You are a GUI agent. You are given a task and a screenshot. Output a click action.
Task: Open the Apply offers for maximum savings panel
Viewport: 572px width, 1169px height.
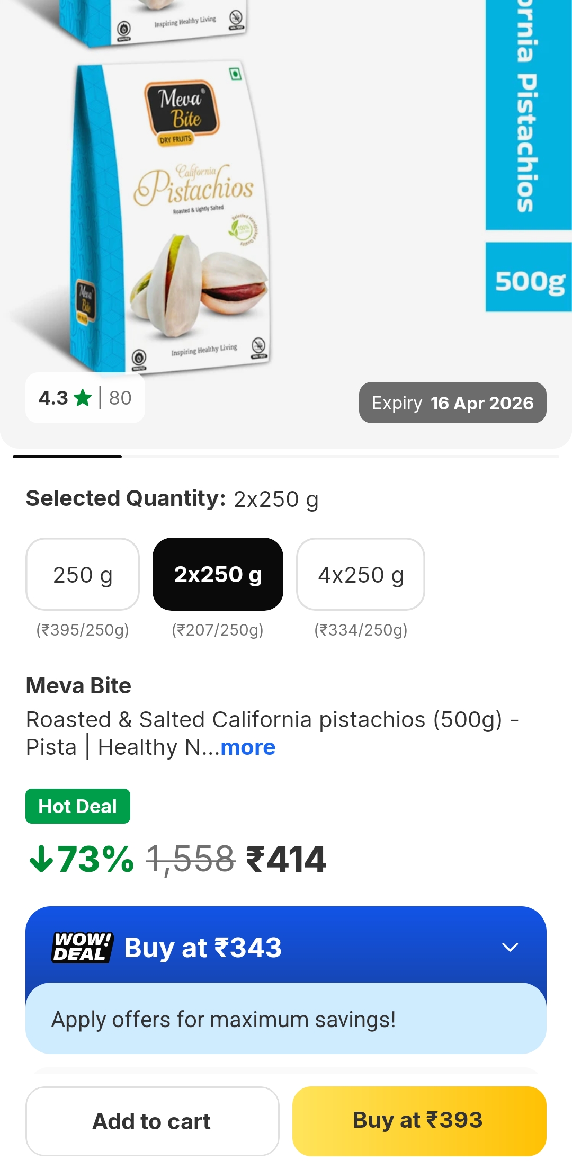(286, 1019)
